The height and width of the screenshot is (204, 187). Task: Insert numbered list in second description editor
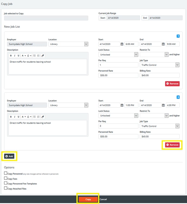[39, 117]
